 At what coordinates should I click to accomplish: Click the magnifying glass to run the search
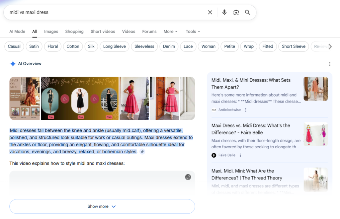click(247, 12)
